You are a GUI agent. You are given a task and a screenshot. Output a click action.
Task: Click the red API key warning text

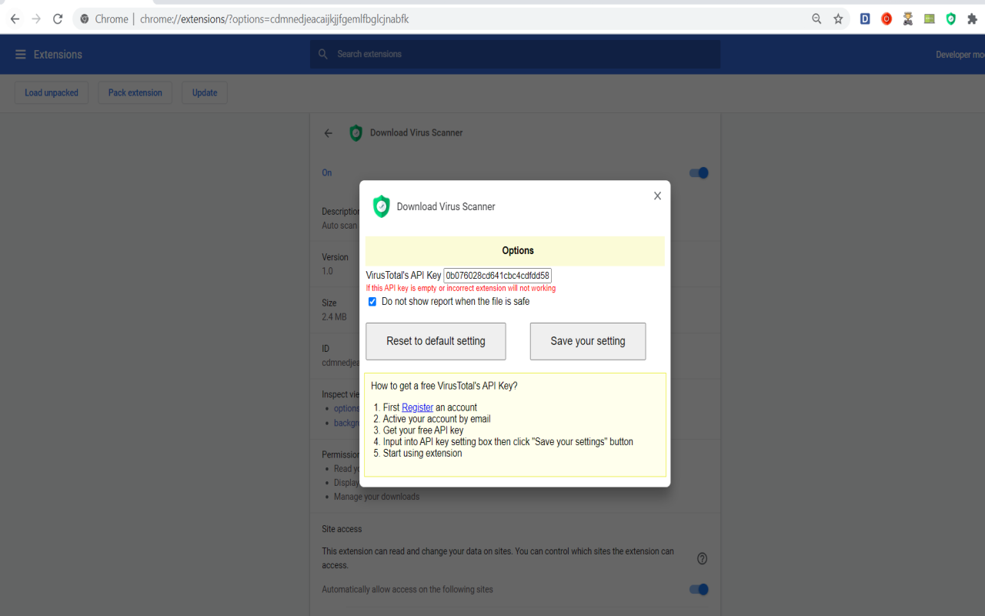click(x=461, y=289)
